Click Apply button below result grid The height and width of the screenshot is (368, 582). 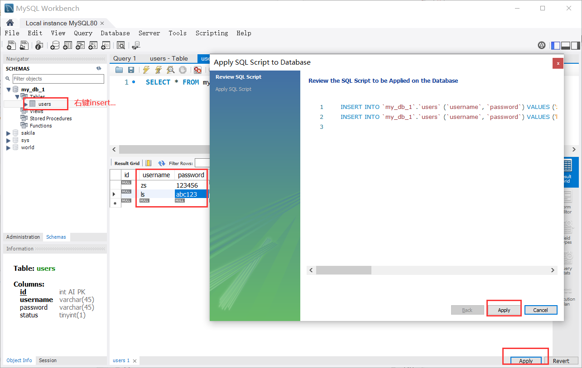tap(526, 361)
